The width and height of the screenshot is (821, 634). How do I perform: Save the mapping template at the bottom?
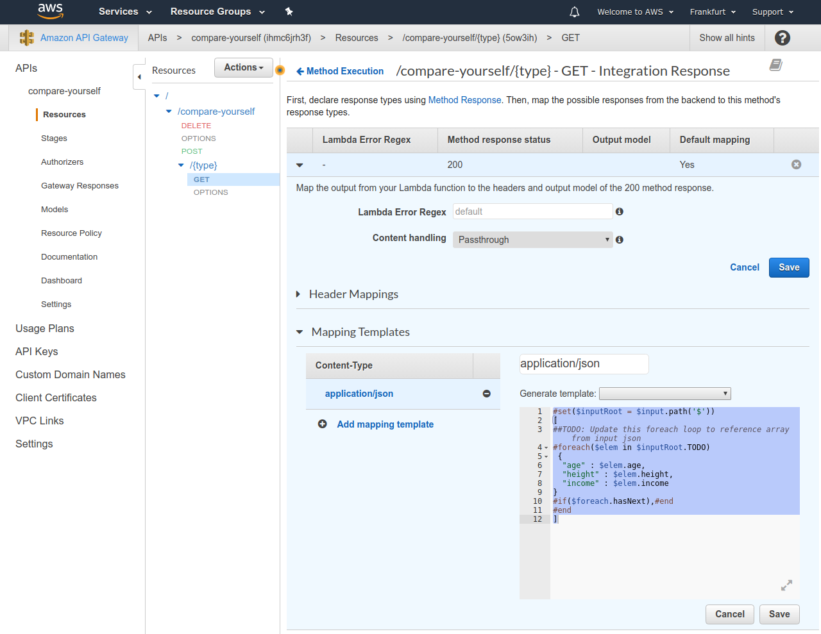tap(779, 614)
